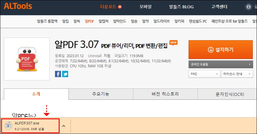Click the CPU 1Ghz, RAM 1GB 이상 text
Screen dimensions: 257x134
(x=91, y=66)
